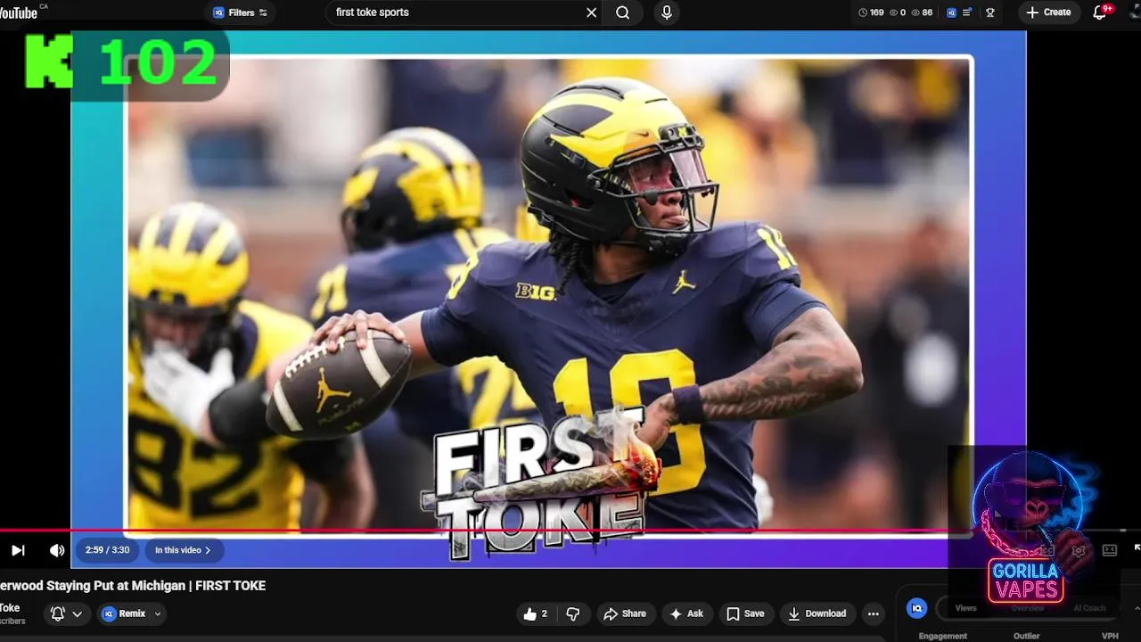Save the video to a playlist
Viewport: 1141px width, 642px height.
pyautogui.click(x=745, y=613)
